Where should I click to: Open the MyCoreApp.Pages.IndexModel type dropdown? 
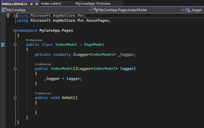tap(181, 10)
